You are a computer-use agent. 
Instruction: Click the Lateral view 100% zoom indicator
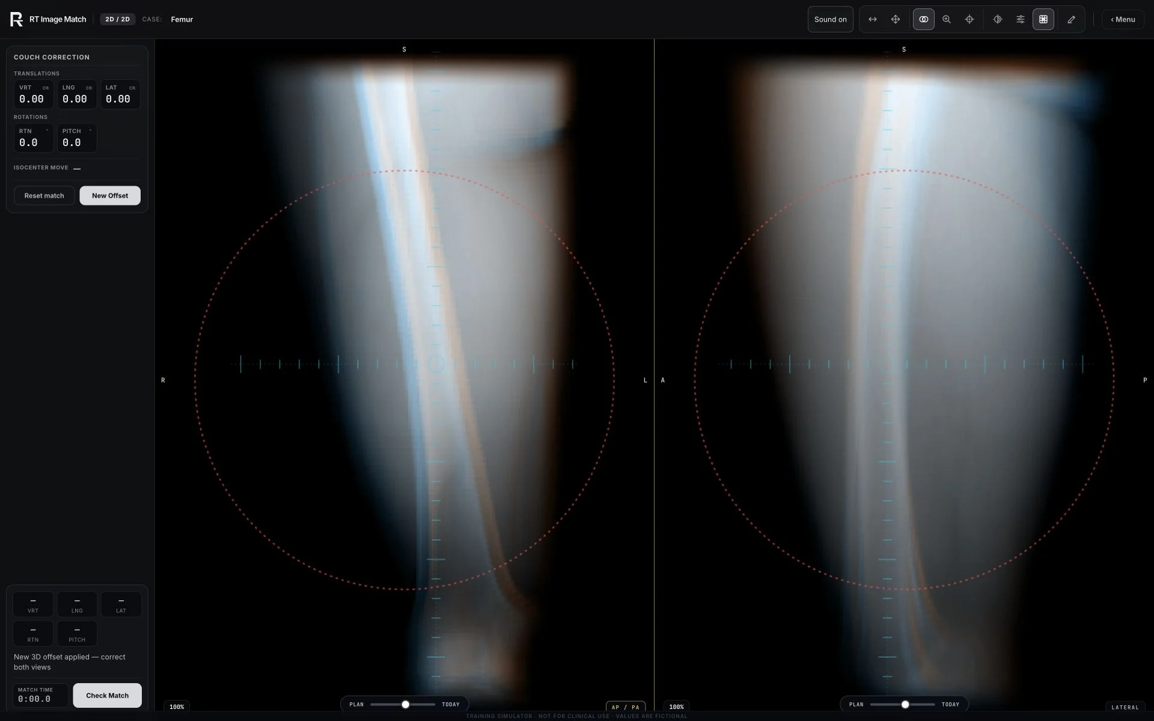tap(676, 707)
